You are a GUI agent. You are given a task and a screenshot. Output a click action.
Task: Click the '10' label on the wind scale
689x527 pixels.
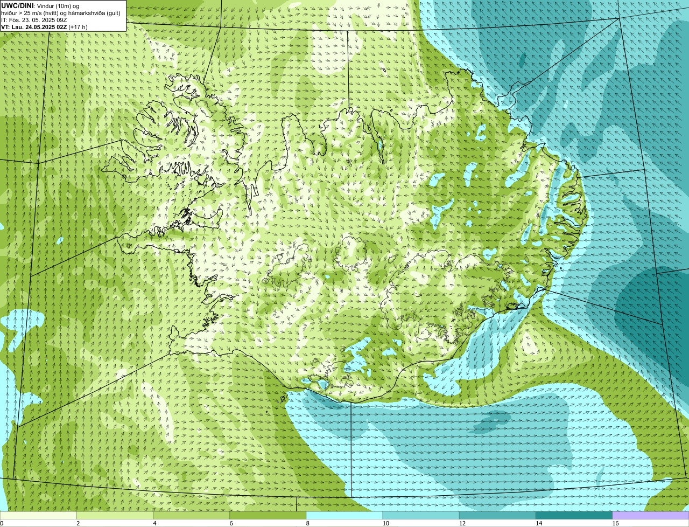pyautogui.click(x=385, y=523)
